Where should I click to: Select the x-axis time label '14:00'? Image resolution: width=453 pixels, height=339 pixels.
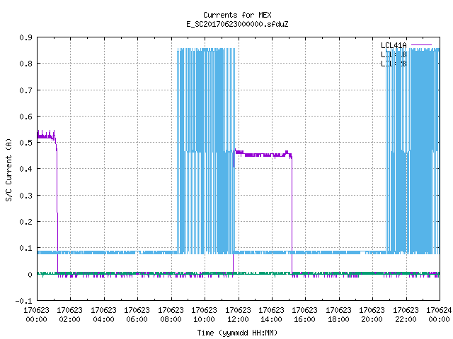(x=271, y=319)
